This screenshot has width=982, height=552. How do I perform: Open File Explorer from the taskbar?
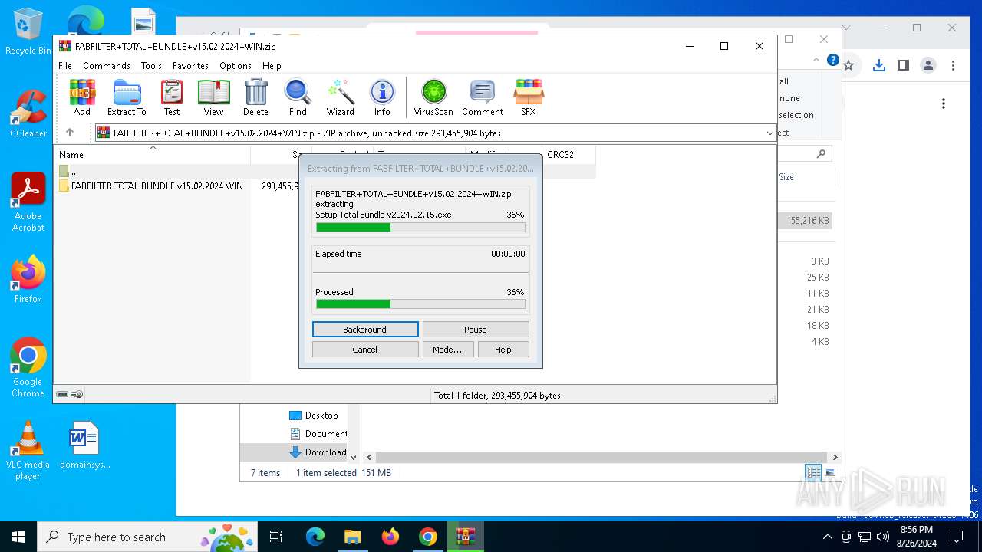(x=352, y=537)
